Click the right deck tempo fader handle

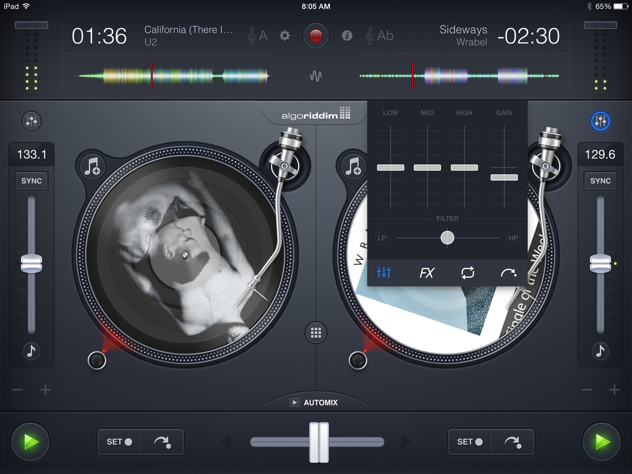pos(600,263)
